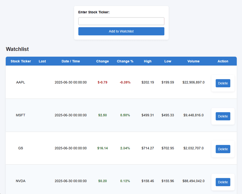
Task: Delete the NVDA row from watchlist
Action: [x=223, y=182]
